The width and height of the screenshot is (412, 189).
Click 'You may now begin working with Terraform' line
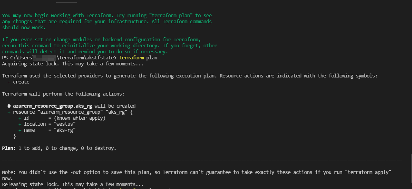tap(107, 15)
